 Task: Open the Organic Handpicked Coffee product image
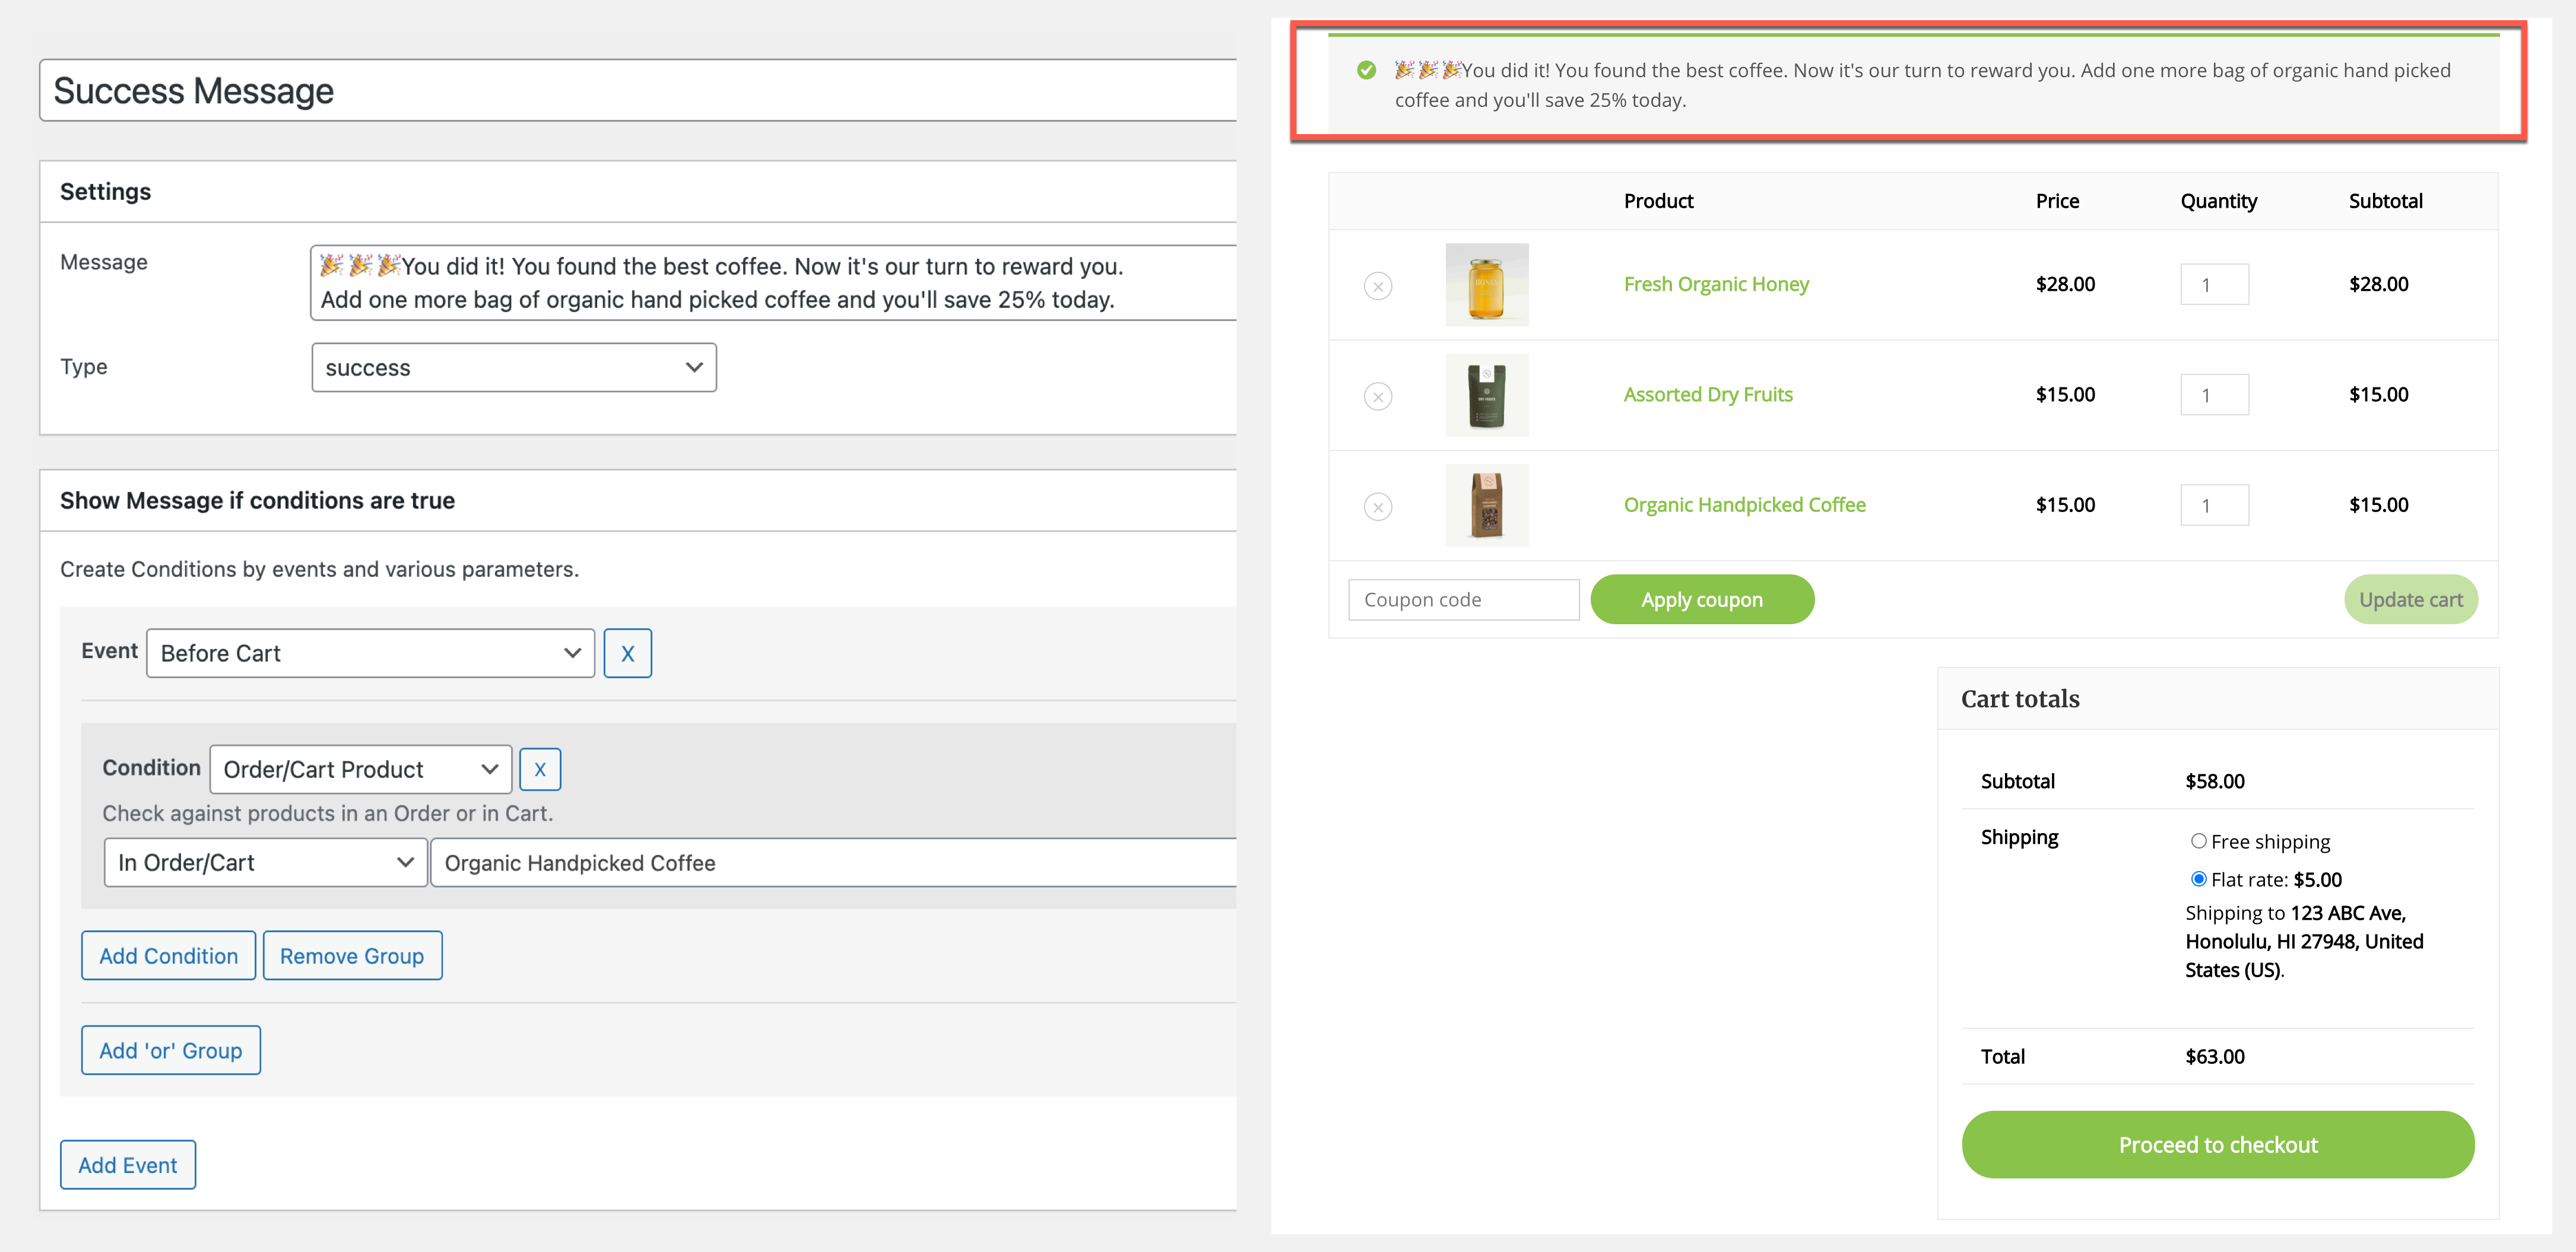[x=1486, y=505]
